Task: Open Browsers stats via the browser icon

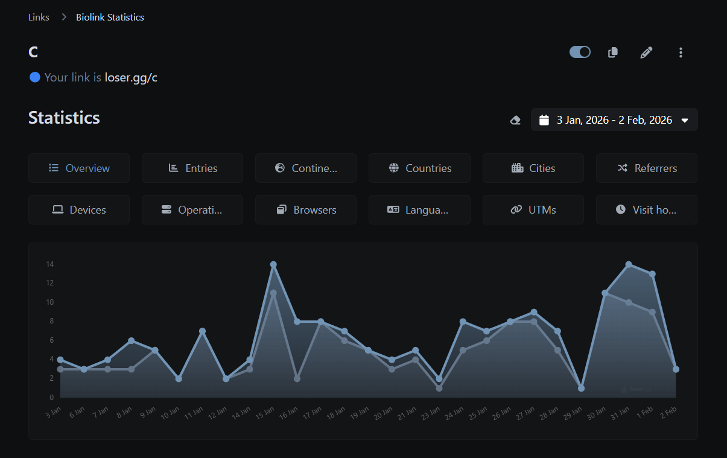Action: click(x=281, y=209)
